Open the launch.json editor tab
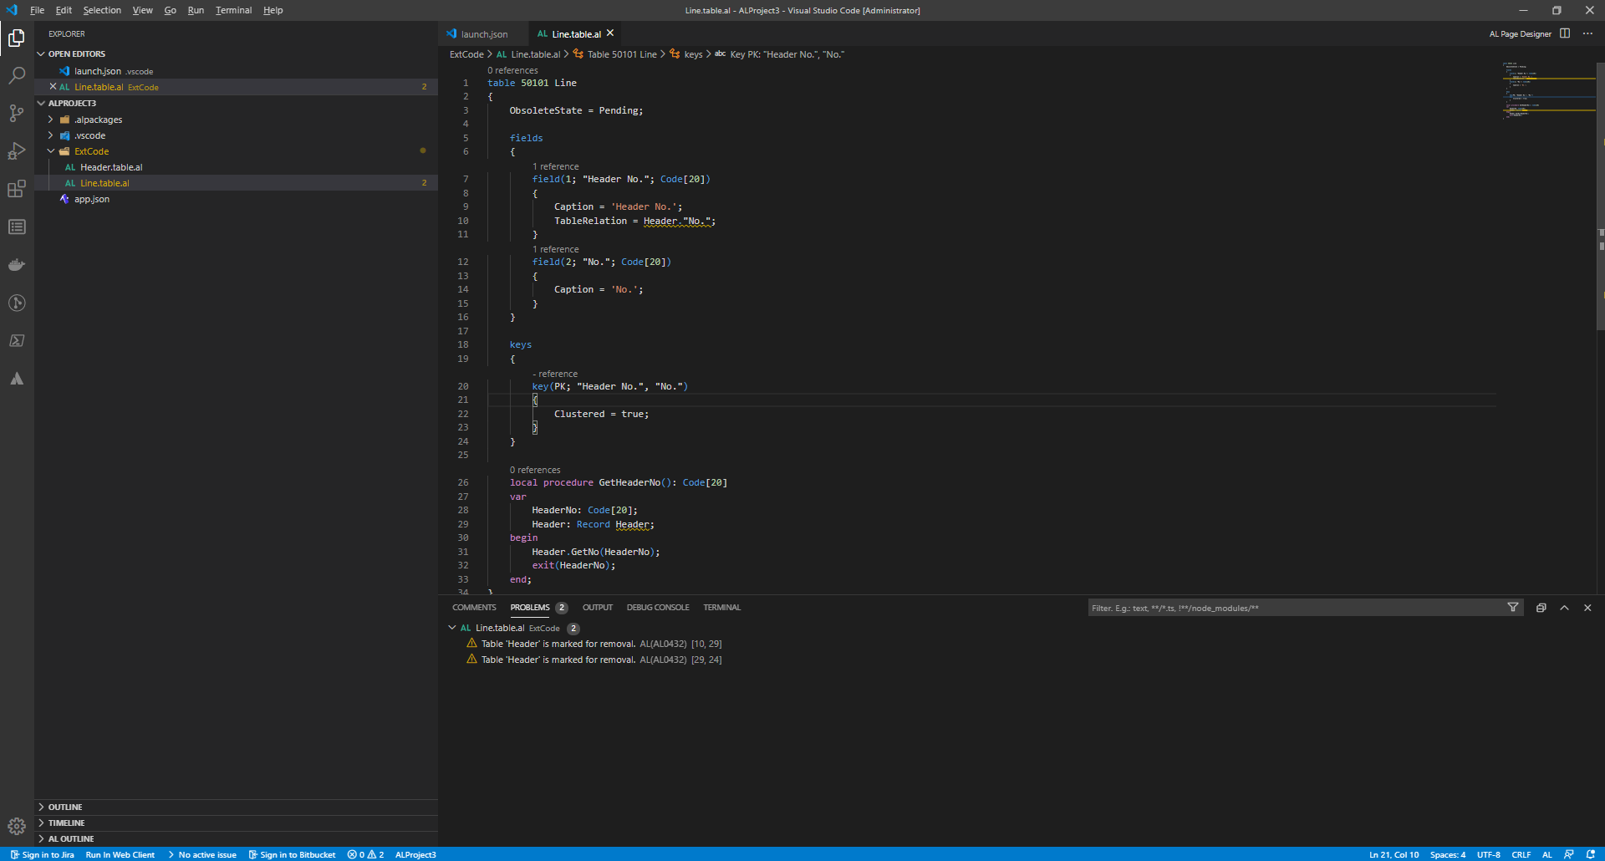1605x861 pixels. (x=483, y=33)
